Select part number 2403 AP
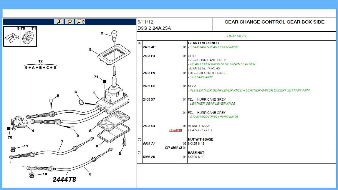Viewport: 338px width, 190px height. (x=149, y=47)
